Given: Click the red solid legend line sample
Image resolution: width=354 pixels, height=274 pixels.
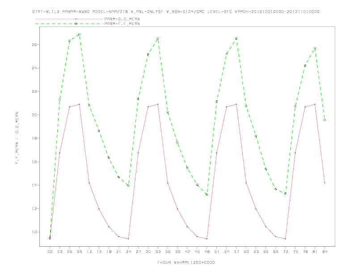Looking at the screenshot, I should 69,19.
